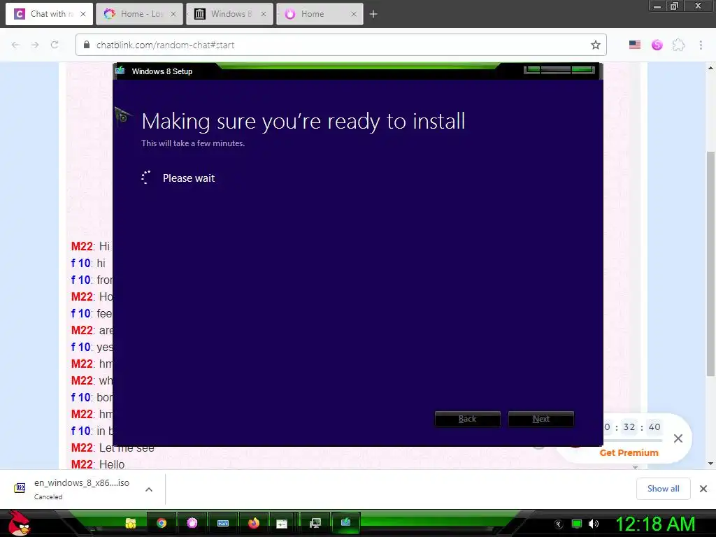Screen dimensions: 716x537
Task: Click the browser back arrow
Action: (x=15, y=45)
